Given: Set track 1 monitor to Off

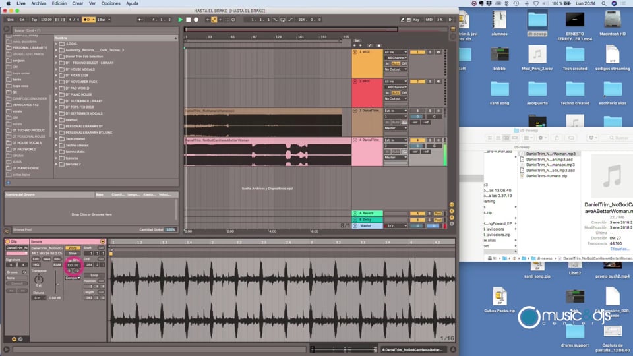Looking at the screenshot, I should [x=404, y=64].
